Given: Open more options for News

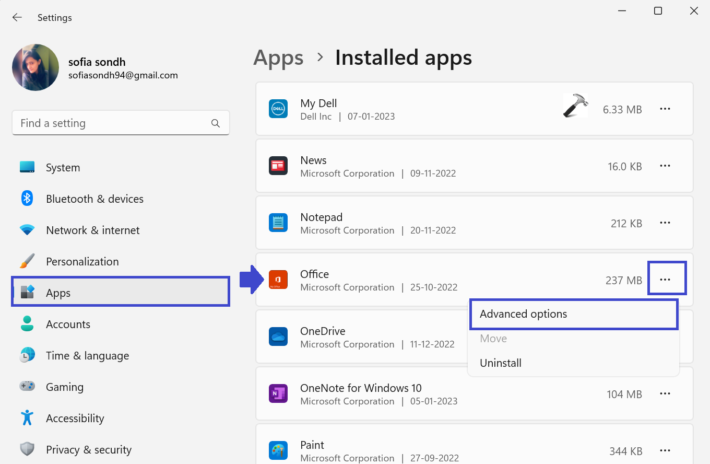Looking at the screenshot, I should coord(665,166).
